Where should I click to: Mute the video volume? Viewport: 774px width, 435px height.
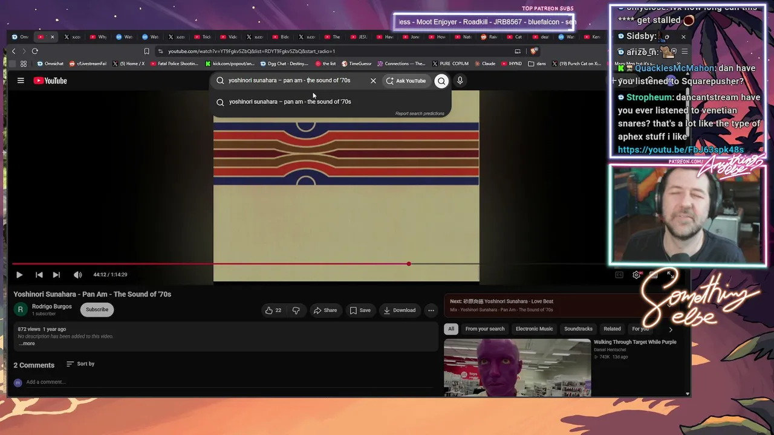click(x=77, y=275)
